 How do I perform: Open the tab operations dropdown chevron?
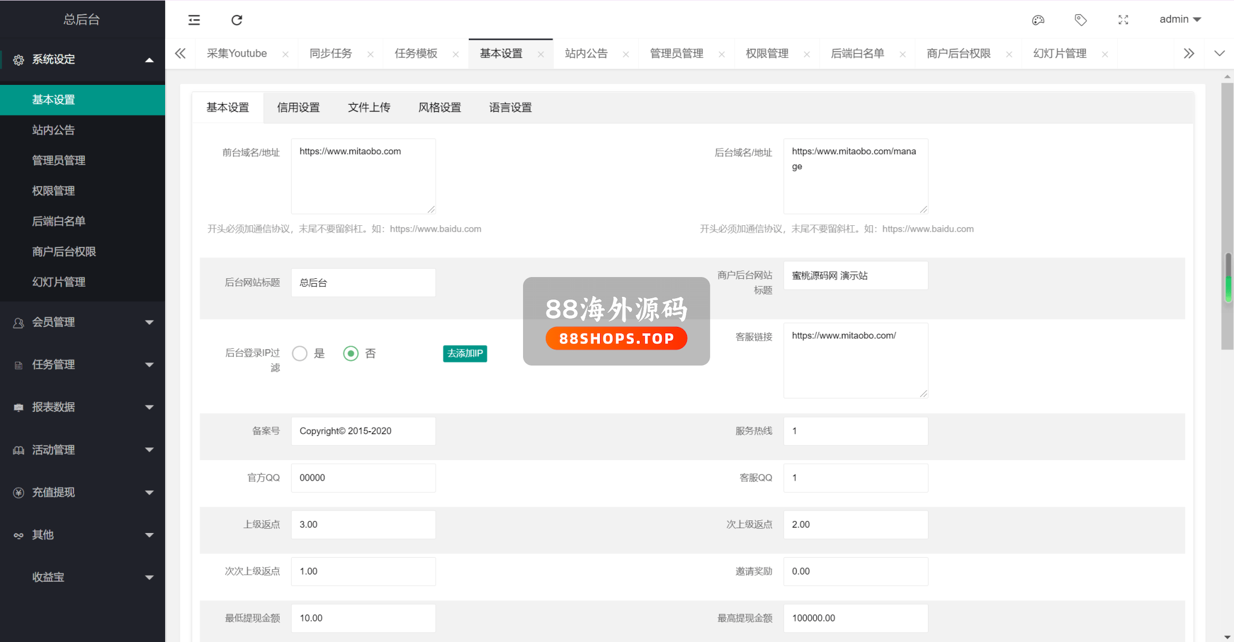click(x=1219, y=54)
